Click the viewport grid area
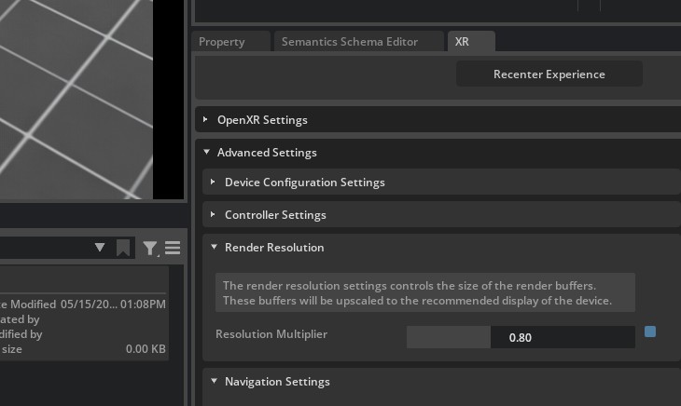Screen dimensions: 681x406 pos(76,100)
